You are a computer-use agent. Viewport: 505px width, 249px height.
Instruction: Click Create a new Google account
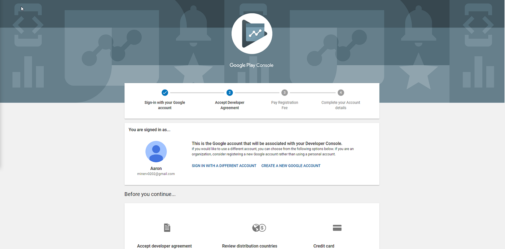click(x=291, y=166)
